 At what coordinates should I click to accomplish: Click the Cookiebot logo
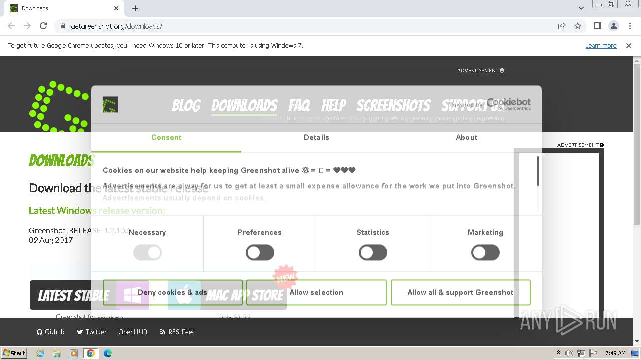(x=508, y=104)
